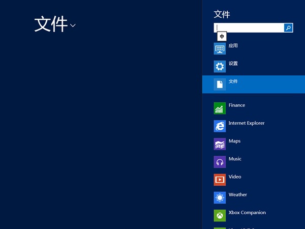The width and height of the screenshot is (305, 229).
Task: Toggle the 中 input method indicator
Action: 222,36
